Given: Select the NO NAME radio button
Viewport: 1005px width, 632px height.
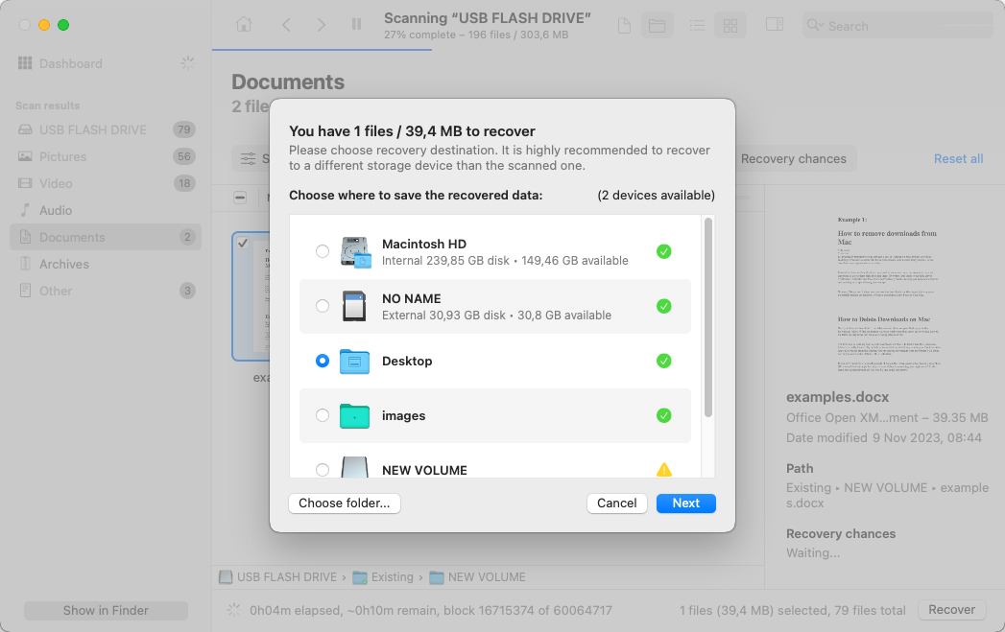Looking at the screenshot, I should (x=323, y=306).
